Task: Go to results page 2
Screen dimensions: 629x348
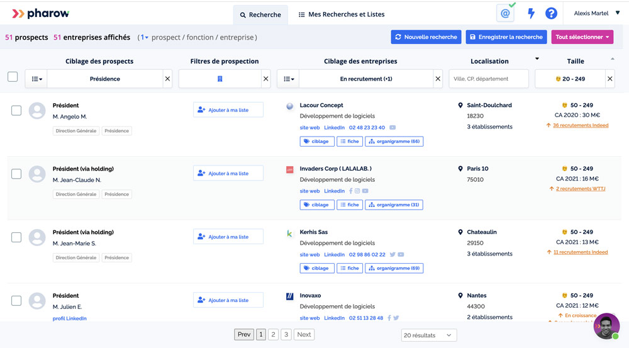Action: click(273, 334)
